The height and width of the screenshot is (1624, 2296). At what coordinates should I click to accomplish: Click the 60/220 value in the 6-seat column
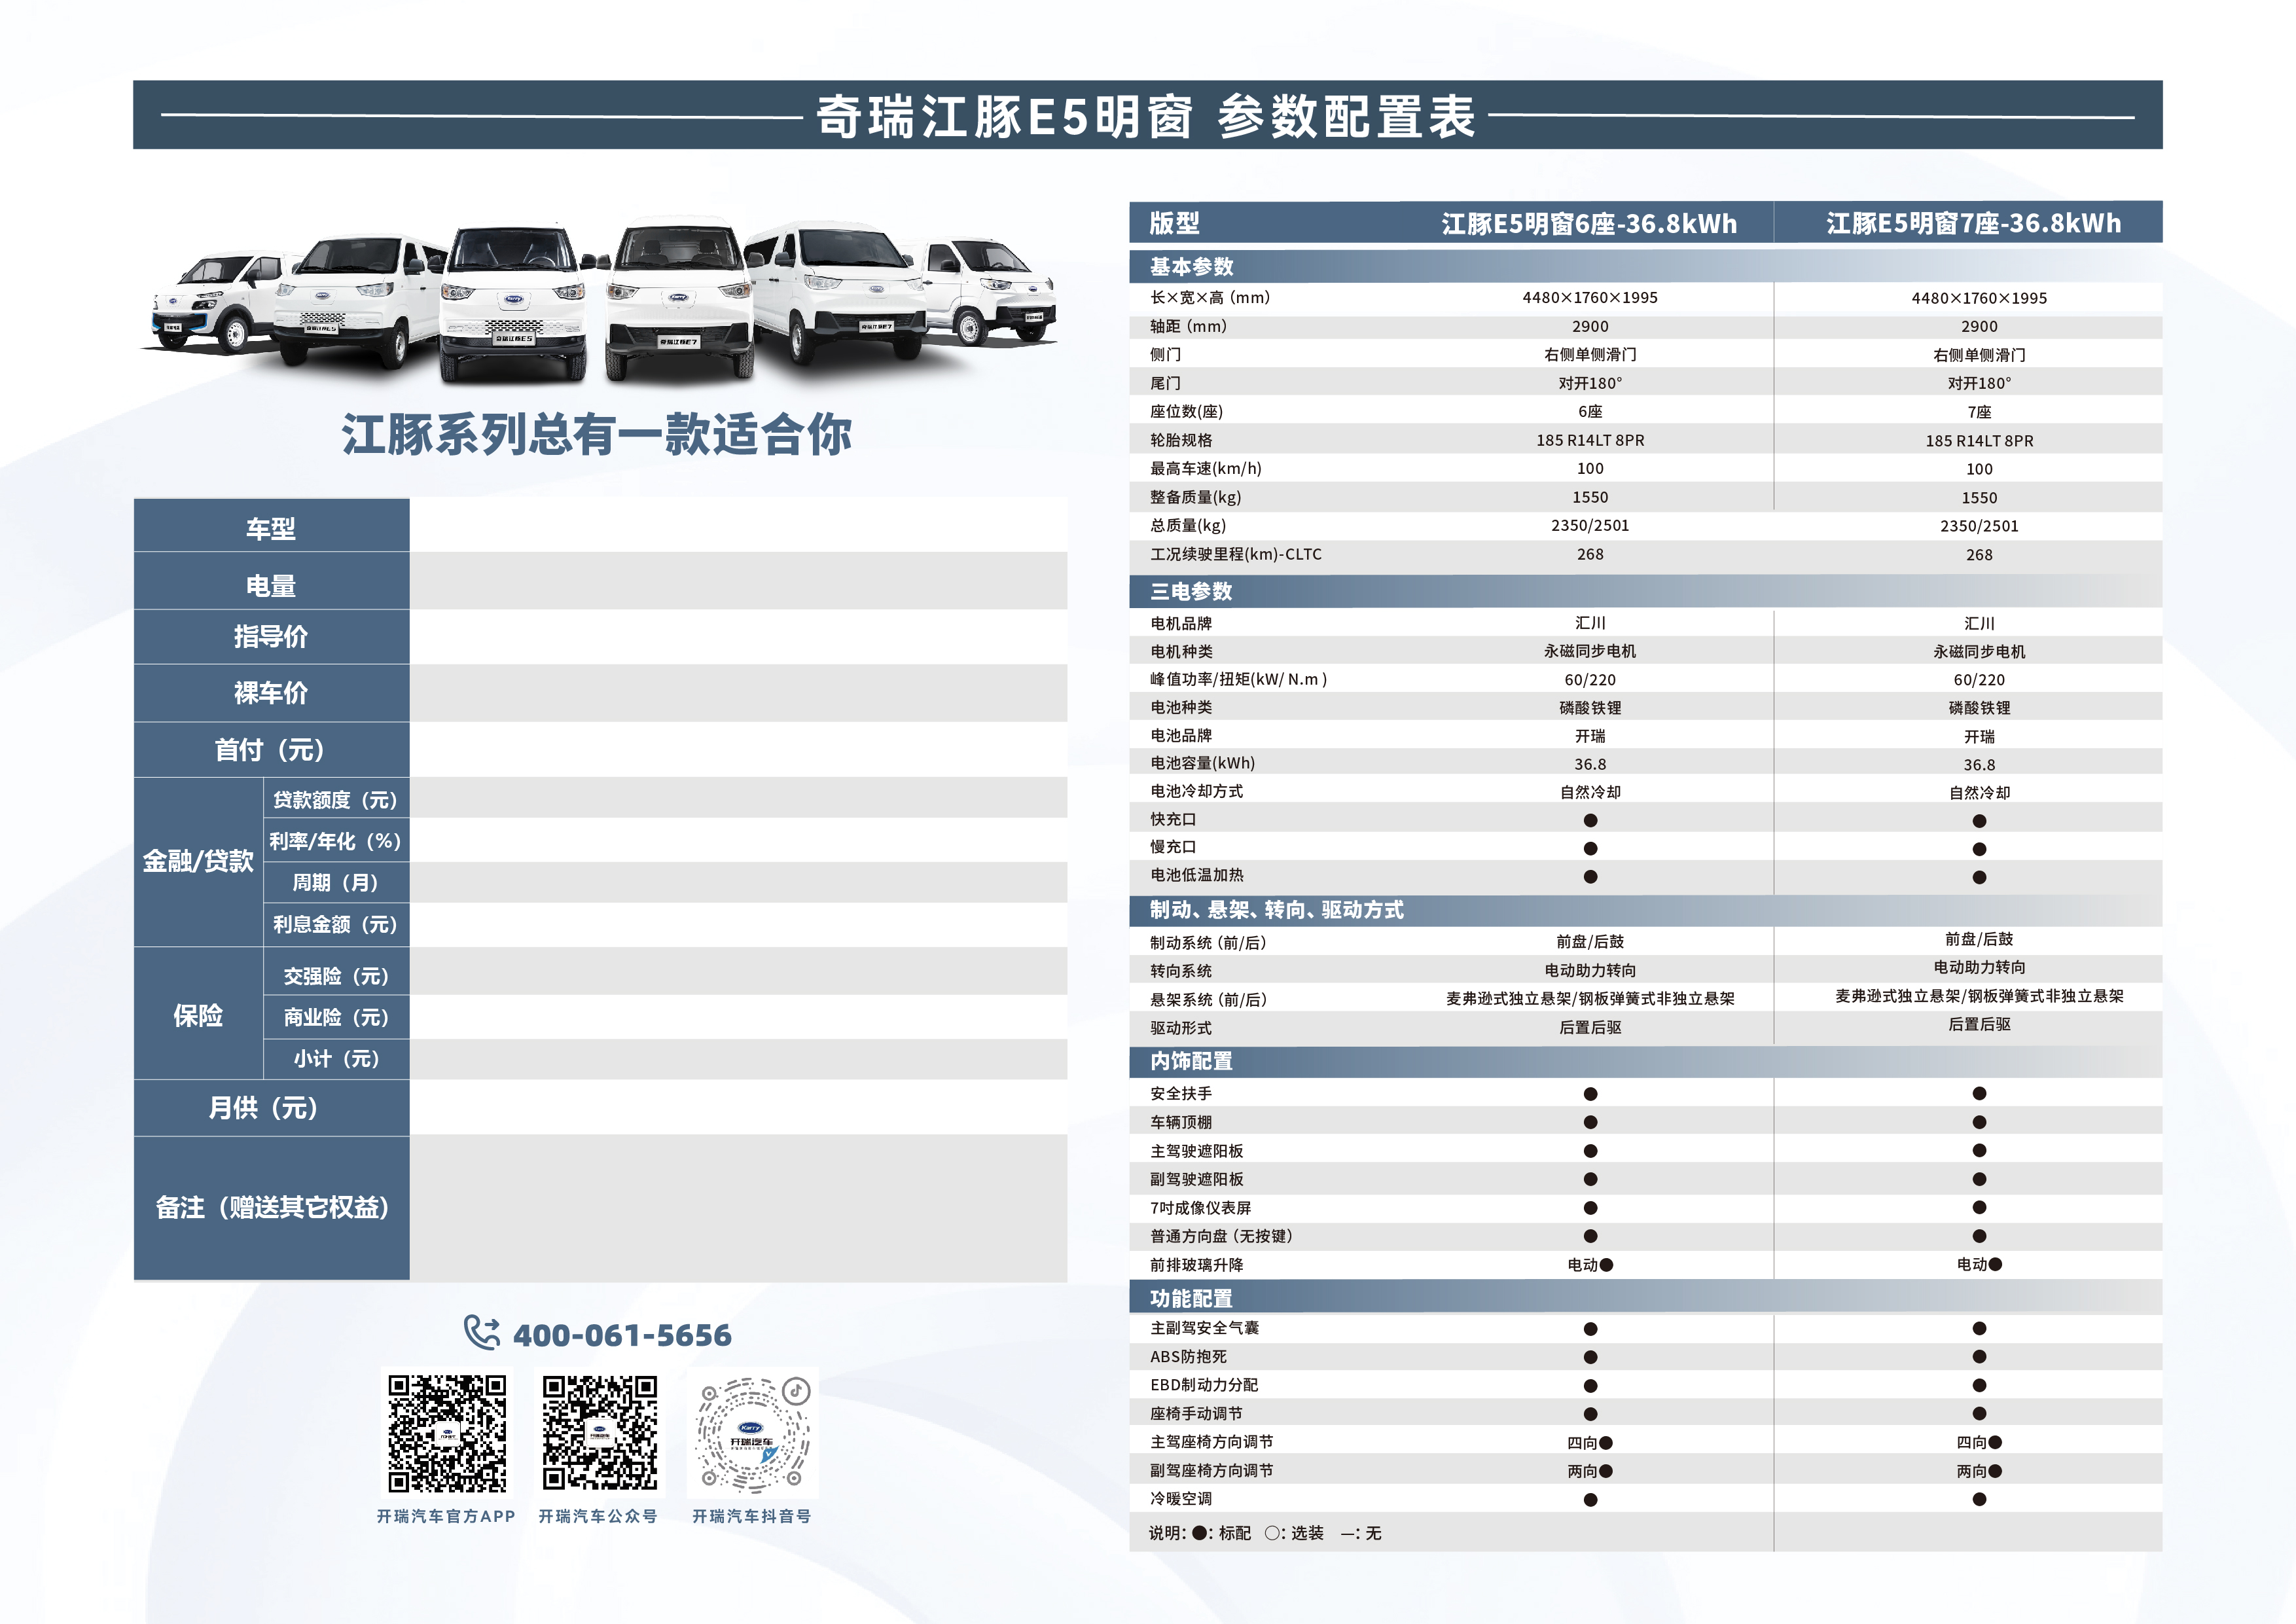tap(1590, 680)
